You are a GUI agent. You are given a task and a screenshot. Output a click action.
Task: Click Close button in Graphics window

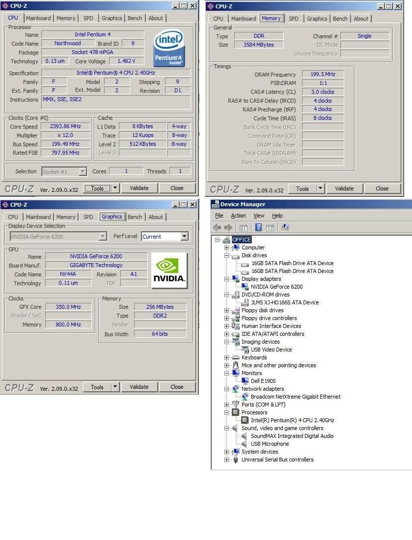pos(177,387)
